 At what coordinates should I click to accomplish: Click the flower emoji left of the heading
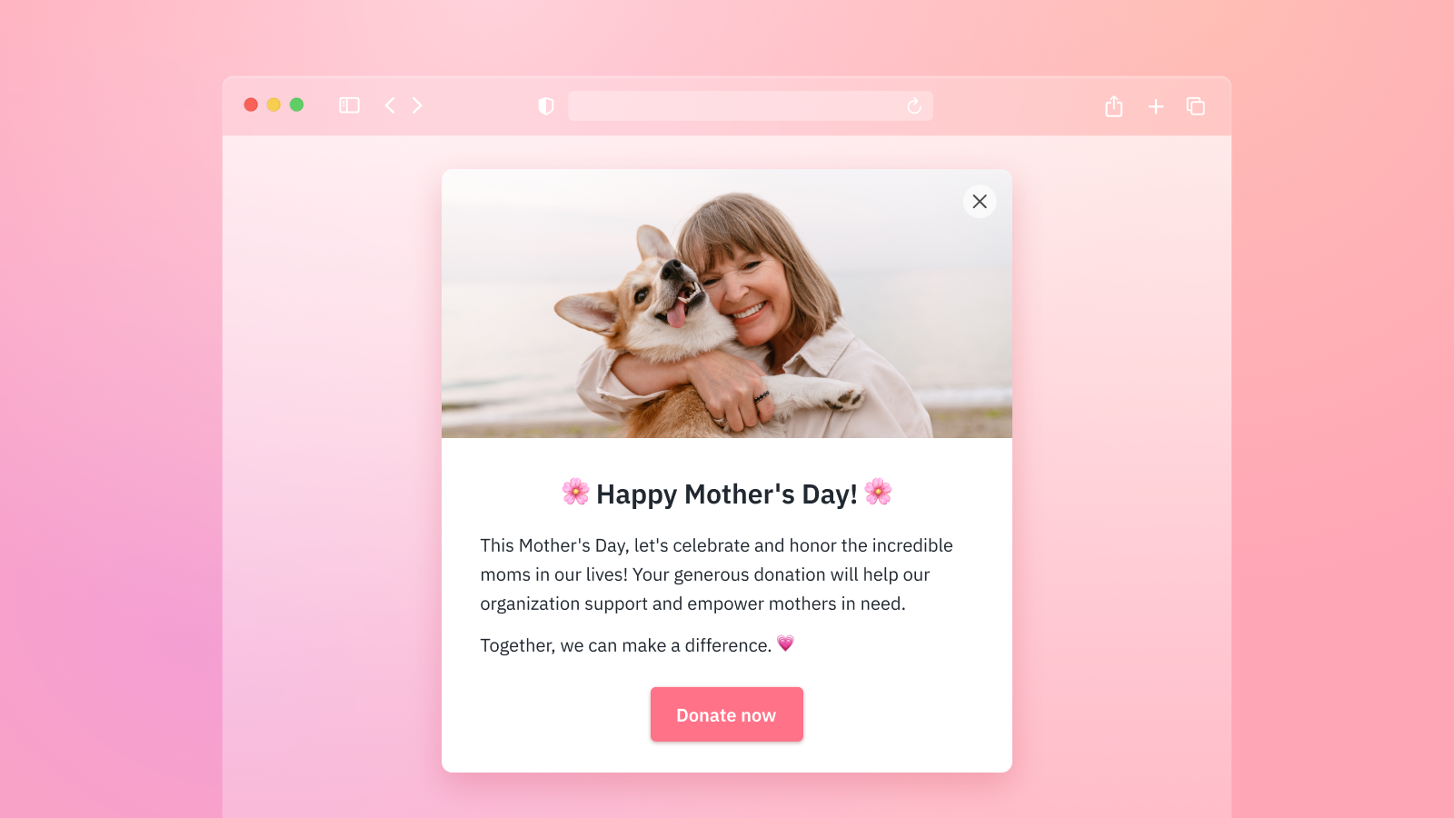pos(575,492)
